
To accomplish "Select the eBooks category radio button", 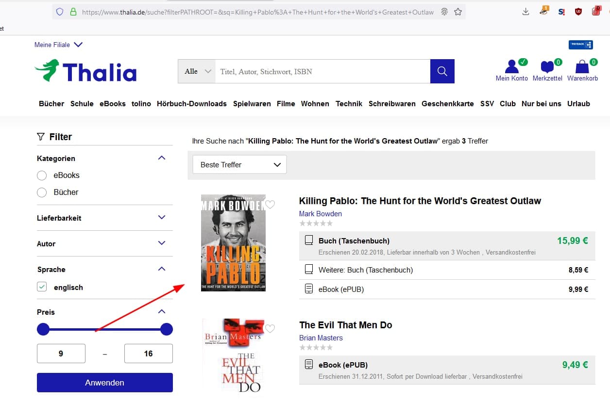I will click(42, 176).
